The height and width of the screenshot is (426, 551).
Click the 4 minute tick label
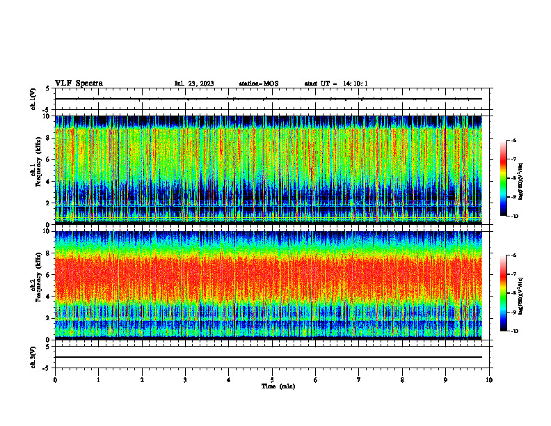click(x=229, y=380)
